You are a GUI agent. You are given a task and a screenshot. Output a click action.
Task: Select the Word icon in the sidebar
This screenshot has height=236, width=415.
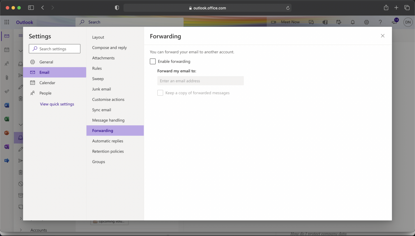(x=6, y=105)
